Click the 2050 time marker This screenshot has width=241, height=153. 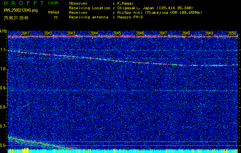pyautogui.click(x=232, y=33)
